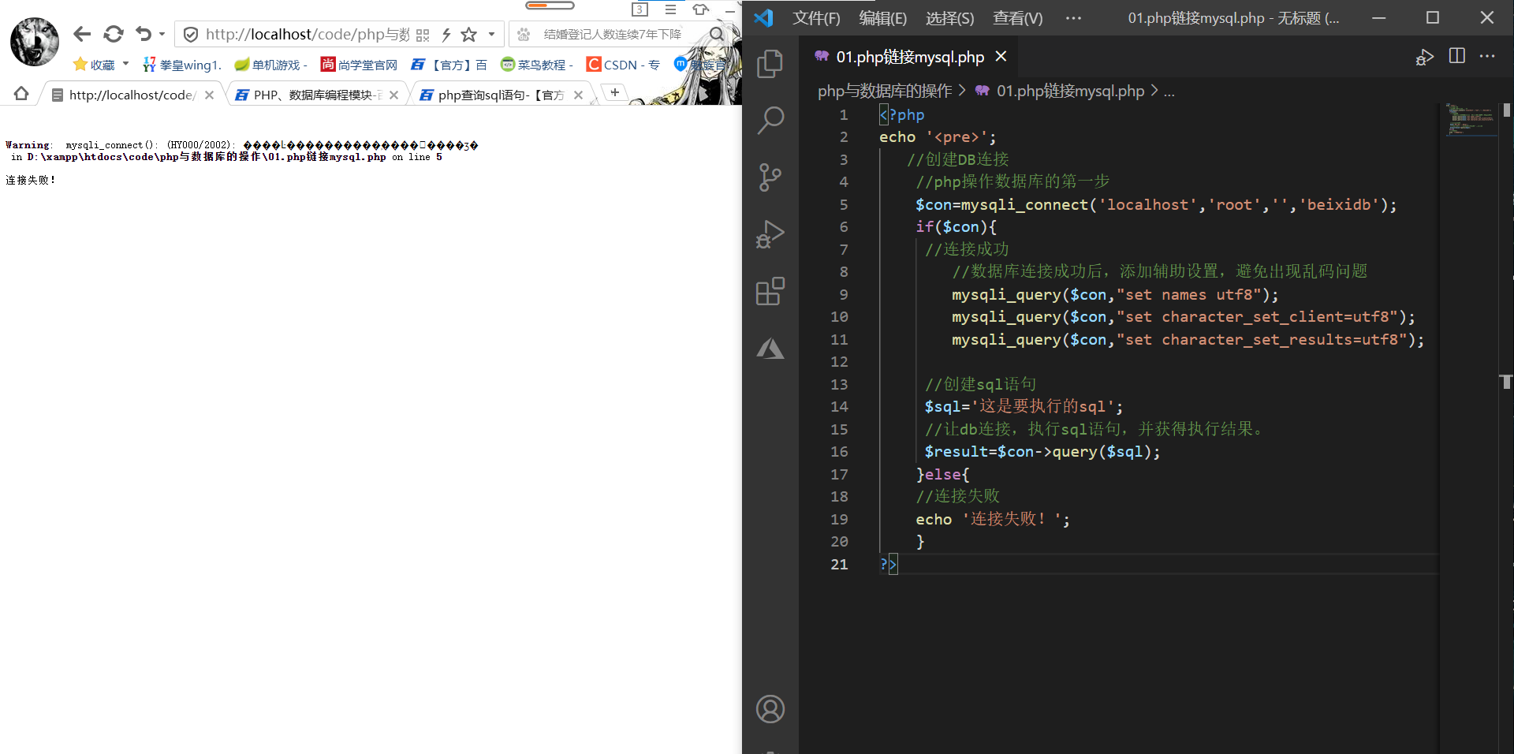Open the 选择(S) menu
The height and width of the screenshot is (754, 1514).
click(949, 18)
